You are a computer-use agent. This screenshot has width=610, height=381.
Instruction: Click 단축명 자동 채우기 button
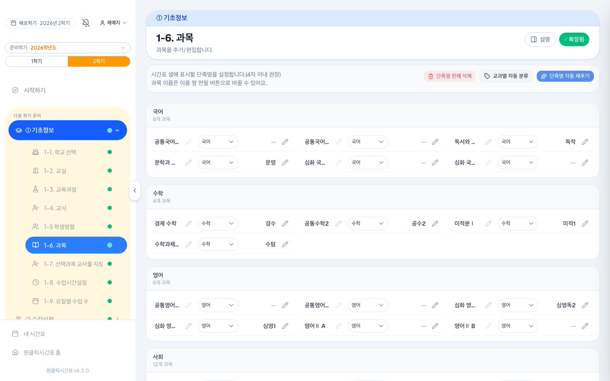[565, 76]
